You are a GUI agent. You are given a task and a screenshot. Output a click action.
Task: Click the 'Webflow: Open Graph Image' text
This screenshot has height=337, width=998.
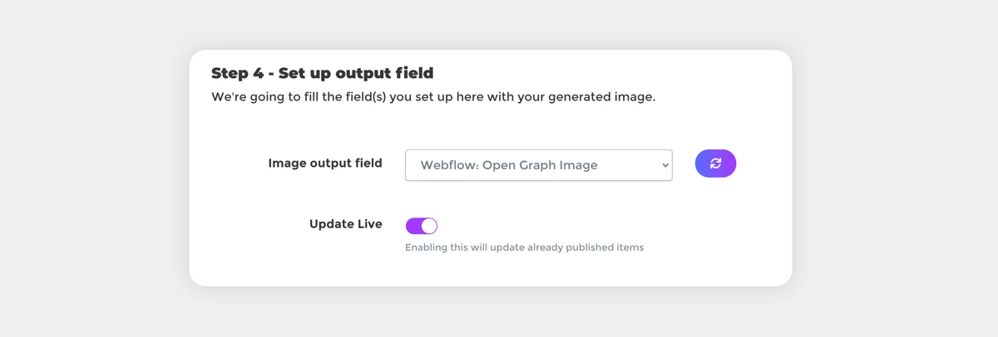(509, 165)
